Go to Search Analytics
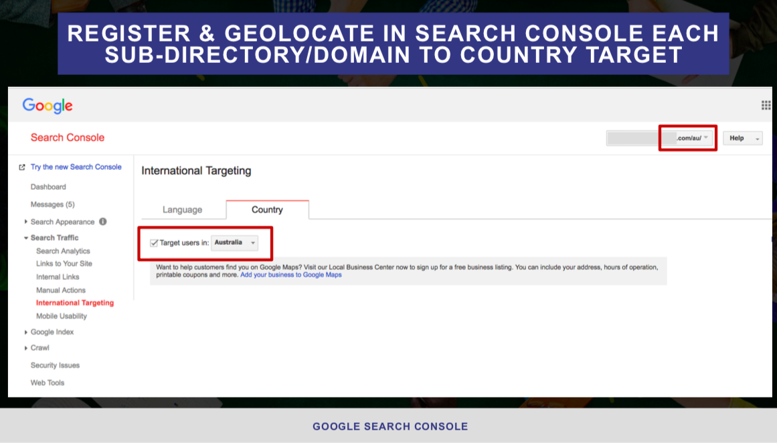The image size is (777, 443). (63, 251)
